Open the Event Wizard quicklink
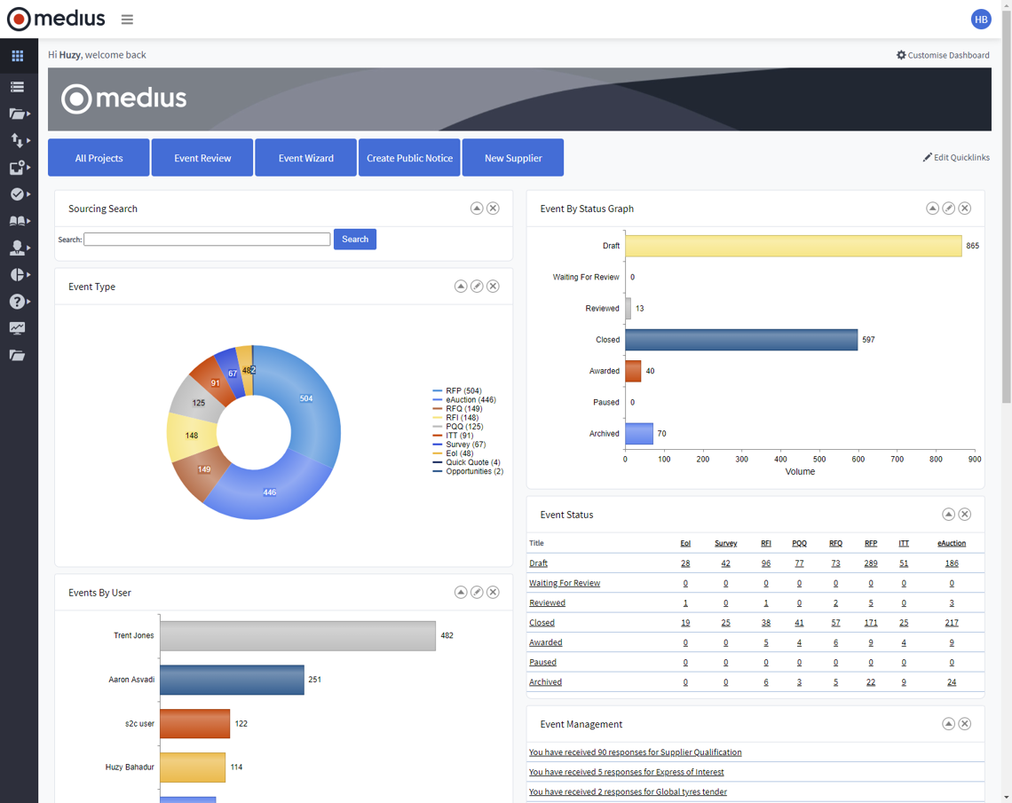1012x803 pixels. pyautogui.click(x=305, y=158)
